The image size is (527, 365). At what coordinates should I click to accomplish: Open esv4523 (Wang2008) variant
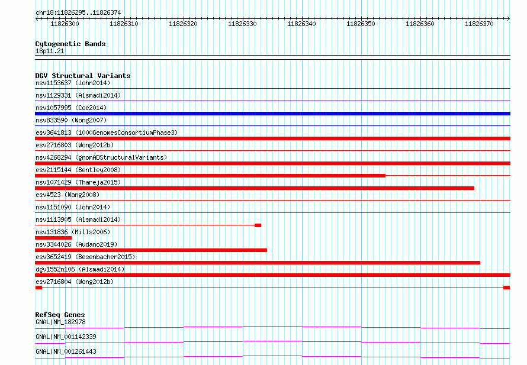coord(68,195)
